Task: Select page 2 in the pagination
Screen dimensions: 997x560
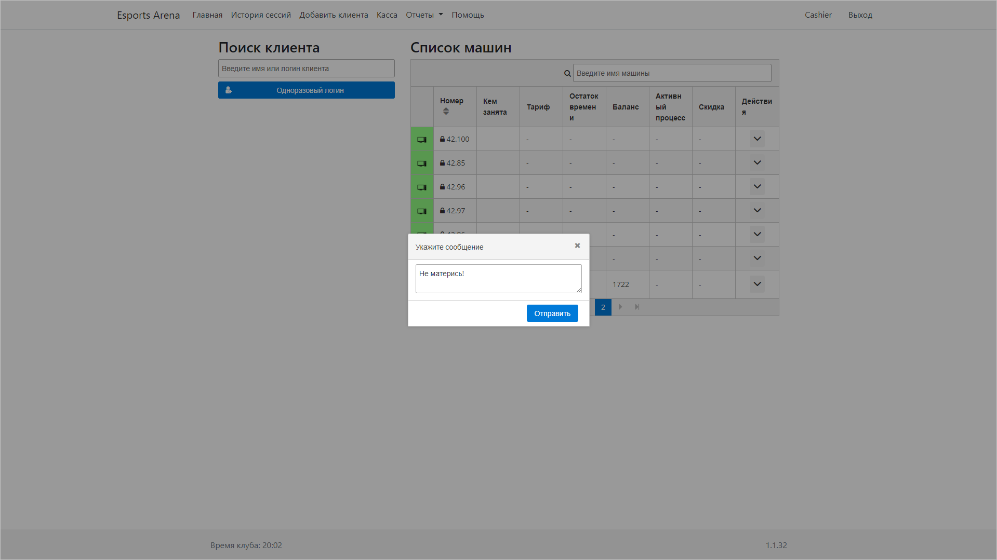Action: coord(603,307)
